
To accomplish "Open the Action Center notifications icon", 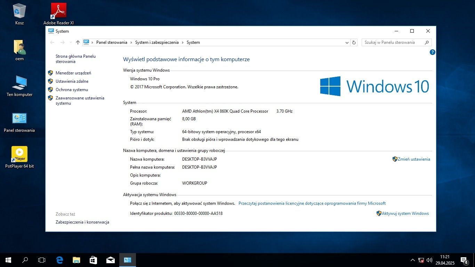I will coord(464,260).
